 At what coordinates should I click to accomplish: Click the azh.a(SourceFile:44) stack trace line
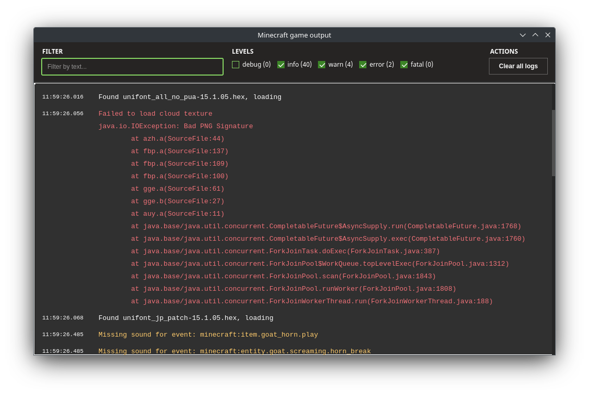(177, 139)
